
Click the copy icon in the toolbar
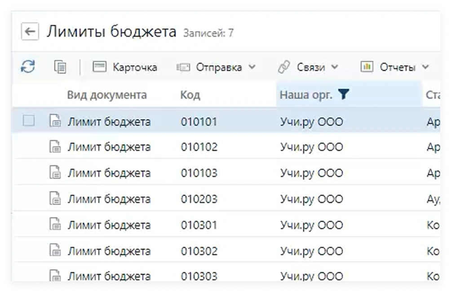[x=60, y=66]
